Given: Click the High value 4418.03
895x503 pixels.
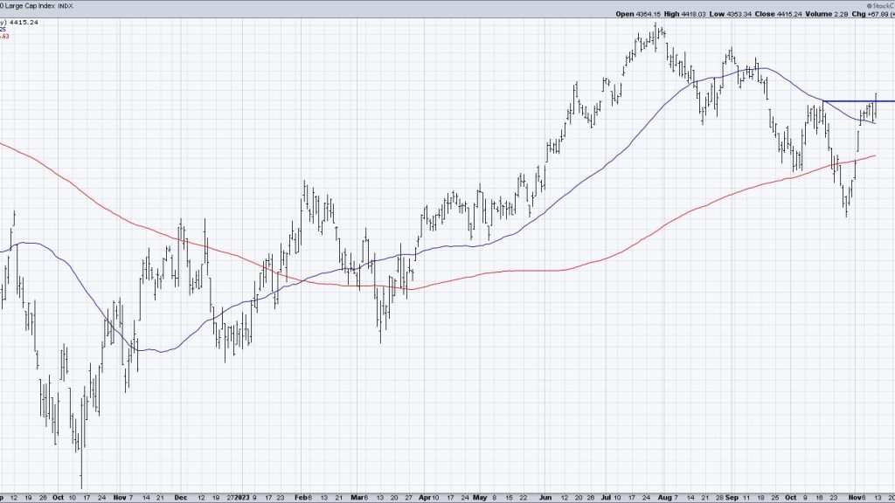Looking at the screenshot, I should click(692, 14).
